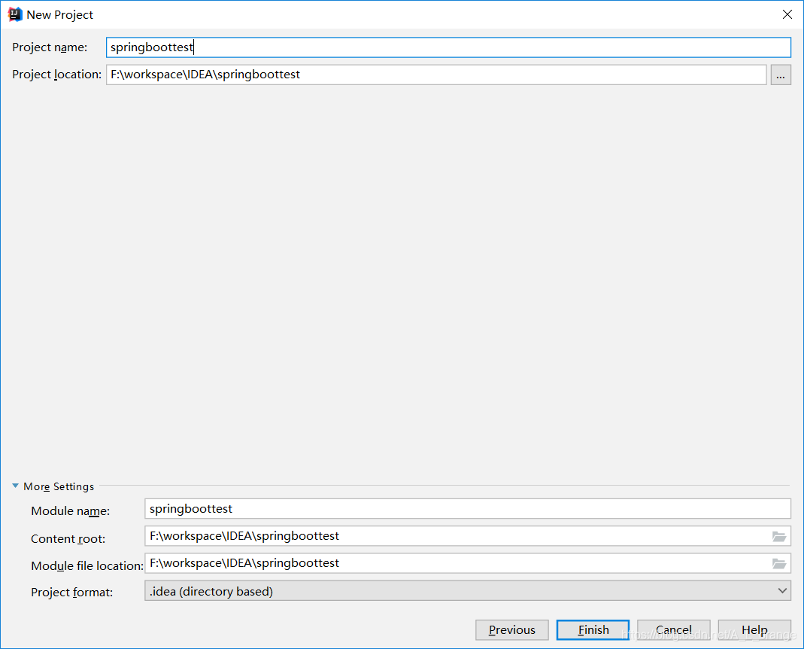Close the New Project window
This screenshot has width=804, height=649.
787,14
